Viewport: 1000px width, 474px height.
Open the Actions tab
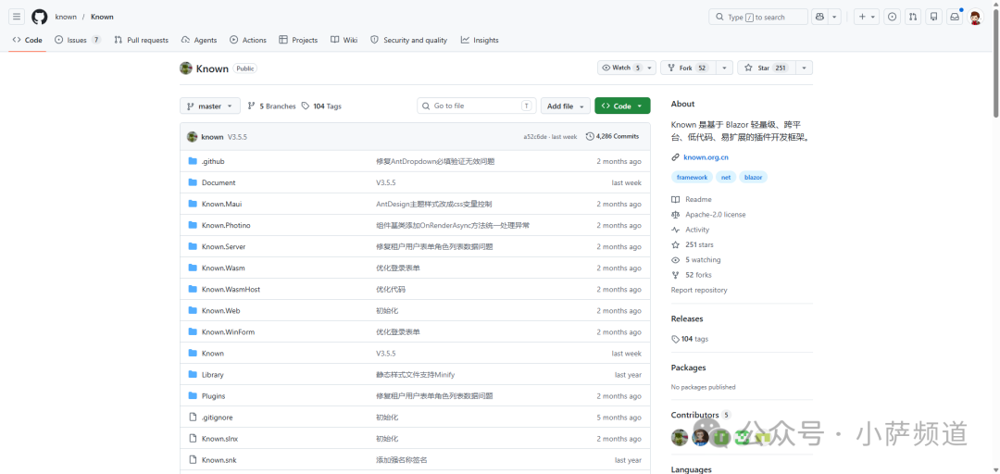coord(248,40)
